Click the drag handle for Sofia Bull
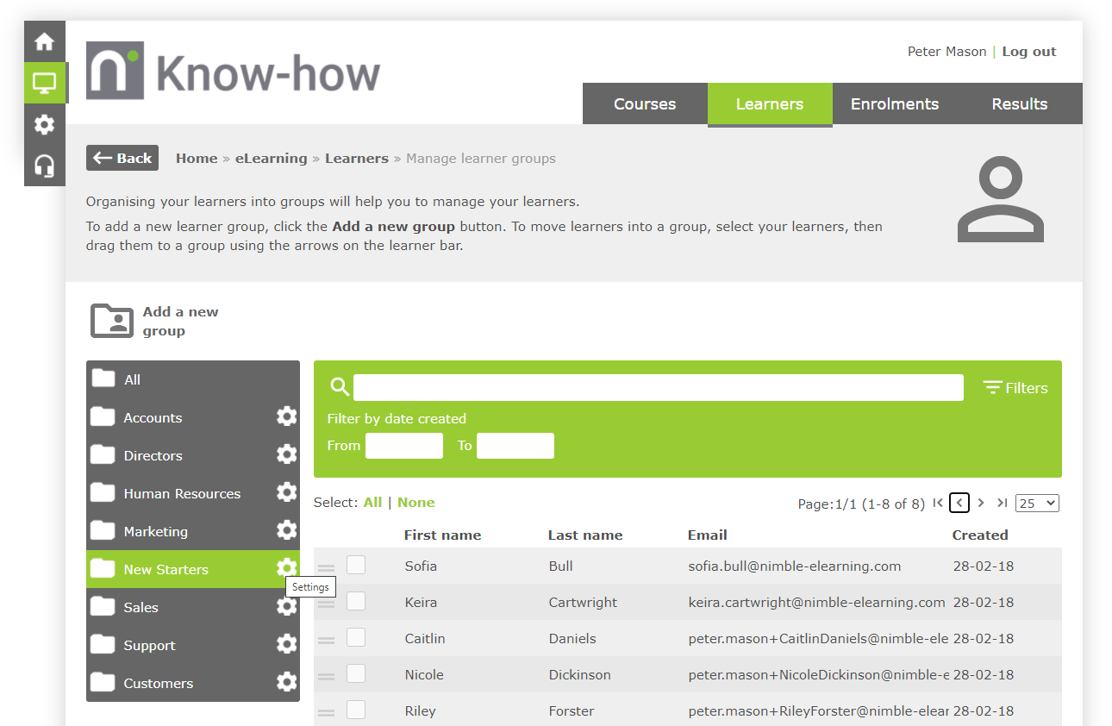 tap(326, 567)
